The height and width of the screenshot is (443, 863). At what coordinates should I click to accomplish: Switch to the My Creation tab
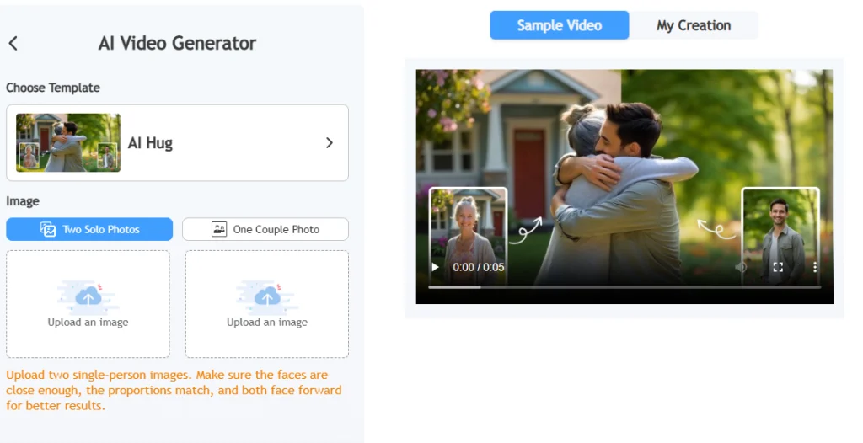click(x=694, y=25)
